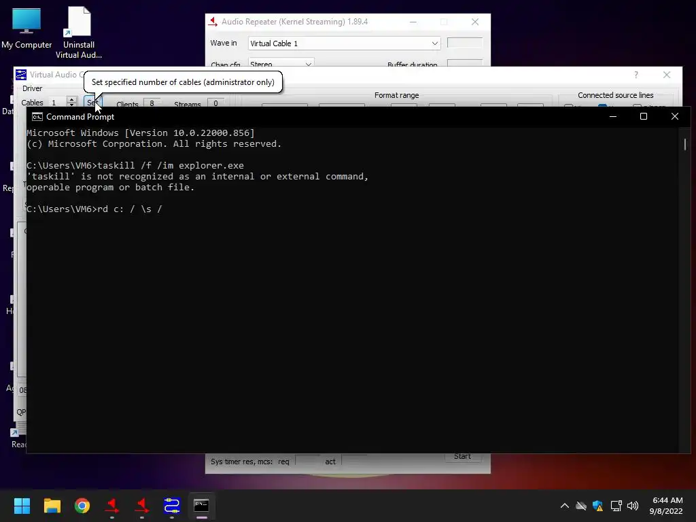Viewport: 696px width, 522px height.
Task: Select Uninstall Virtual Audio Cable shortcut
Action: pyautogui.click(x=79, y=33)
